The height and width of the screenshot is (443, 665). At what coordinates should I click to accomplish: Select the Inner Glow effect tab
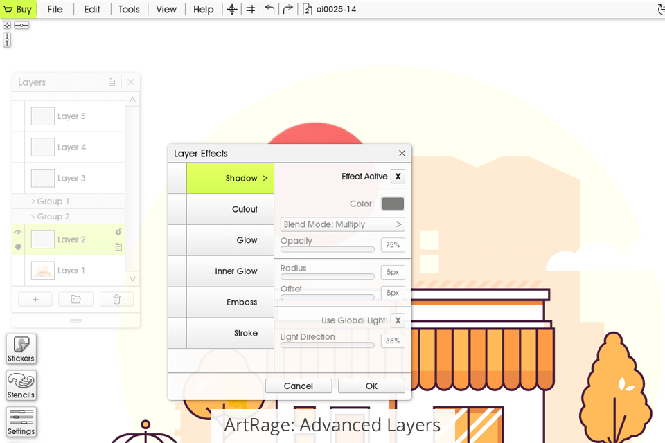(230, 271)
